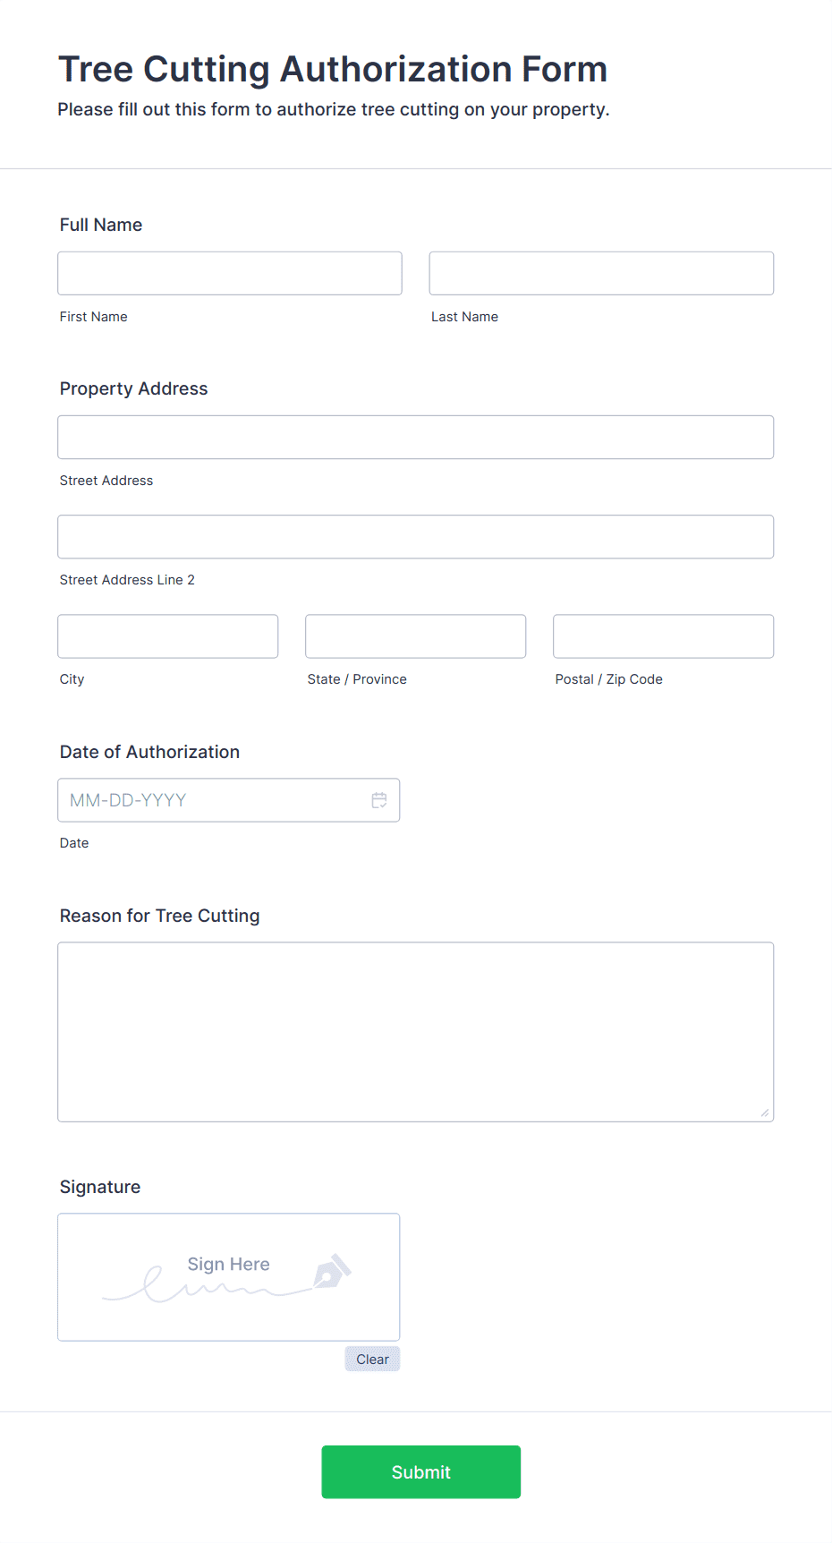This screenshot has height=1543, width=832.
Task: Submit the authorization form
Action: (x=421, y=1471)
